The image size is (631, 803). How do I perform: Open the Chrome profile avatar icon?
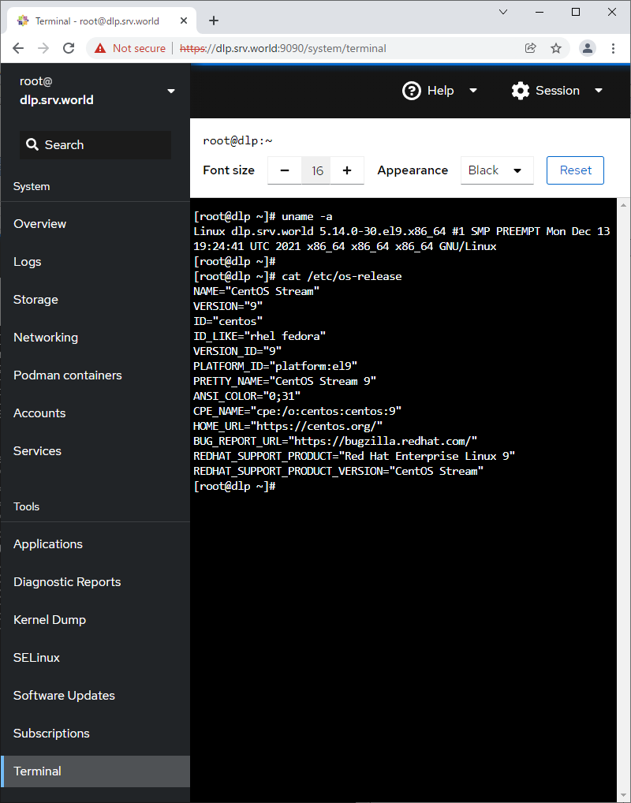(588, 48)
